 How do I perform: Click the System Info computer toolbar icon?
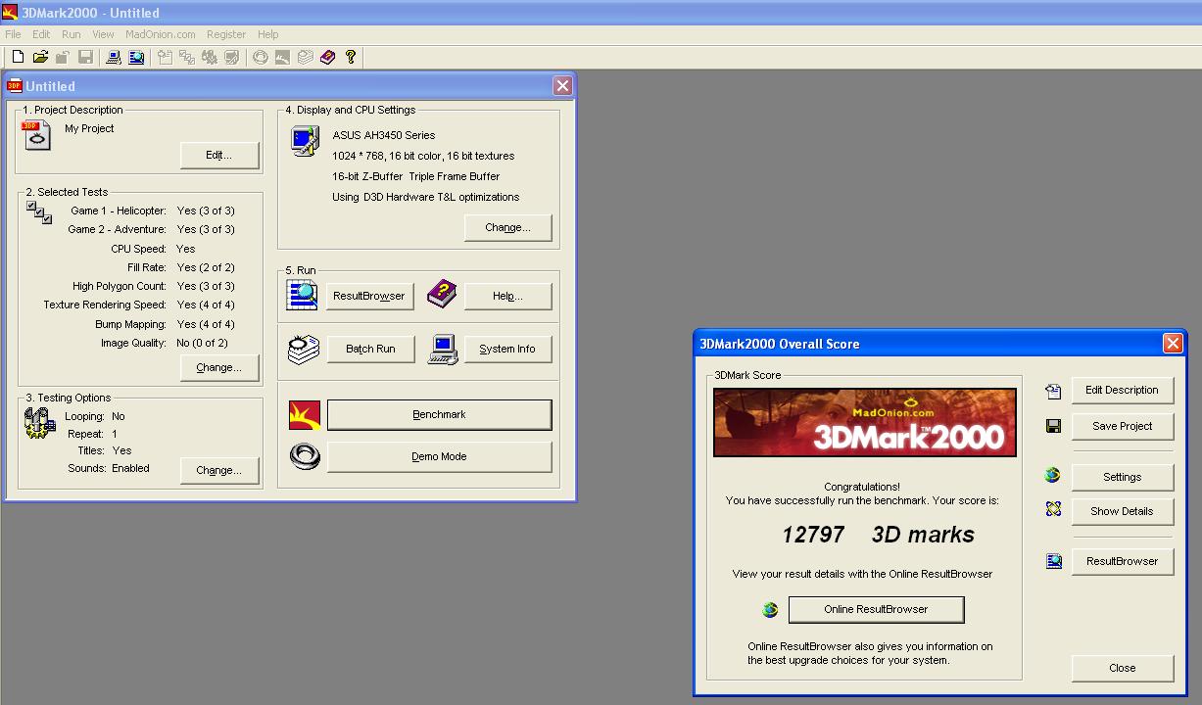tap(114, 58)
